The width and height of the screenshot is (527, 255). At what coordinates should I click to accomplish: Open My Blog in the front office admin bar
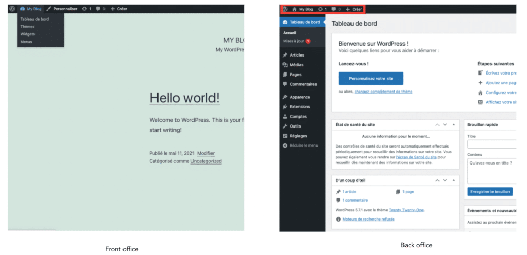click(x=30, y=9)
